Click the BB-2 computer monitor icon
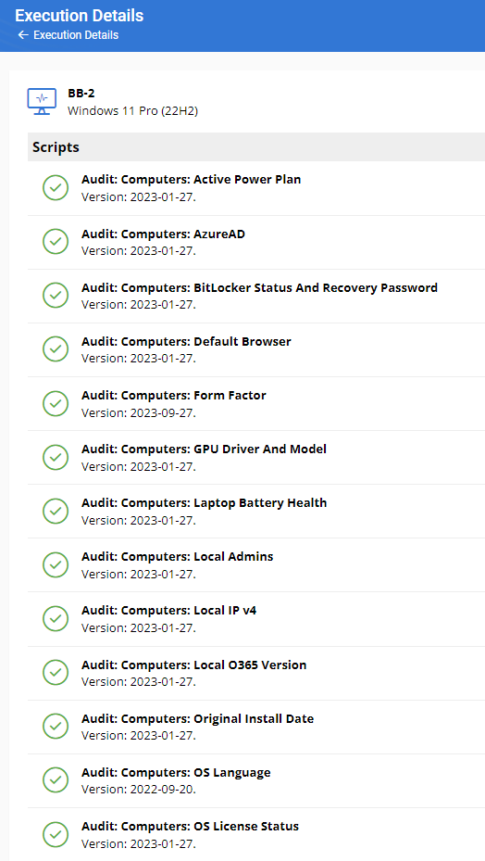This screenshot has width=485, height=861. click(x=42, y=102)
